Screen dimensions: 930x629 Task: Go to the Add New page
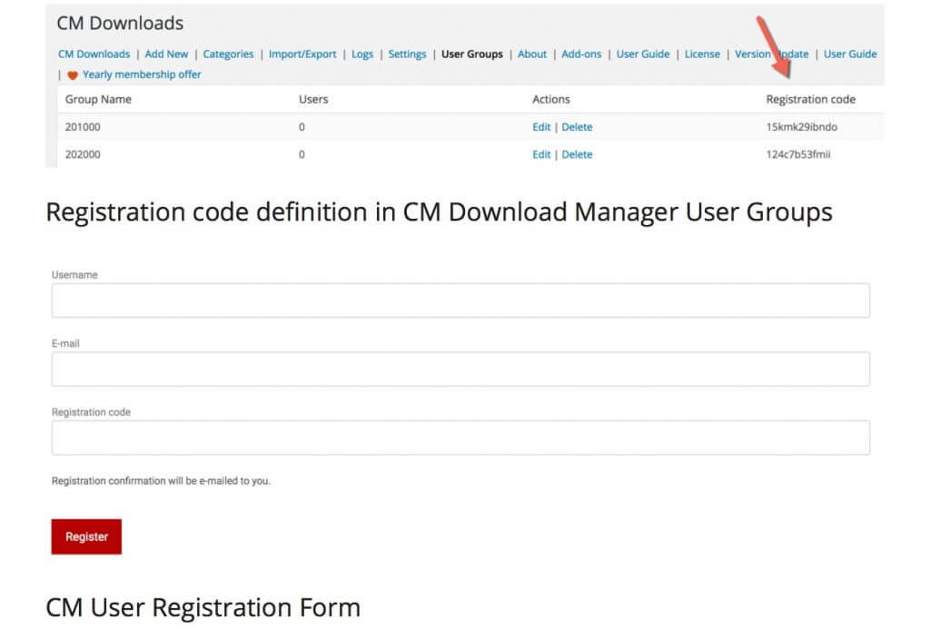(x=166, y=54)
